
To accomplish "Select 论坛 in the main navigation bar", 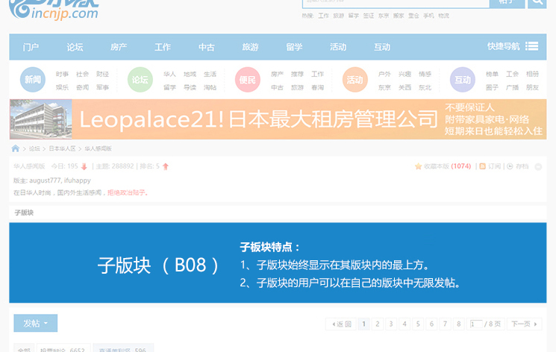I will (x=75, y=47).
